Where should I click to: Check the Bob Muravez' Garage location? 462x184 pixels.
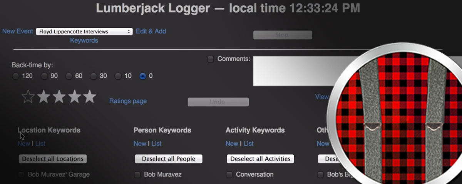click(21, 175)
